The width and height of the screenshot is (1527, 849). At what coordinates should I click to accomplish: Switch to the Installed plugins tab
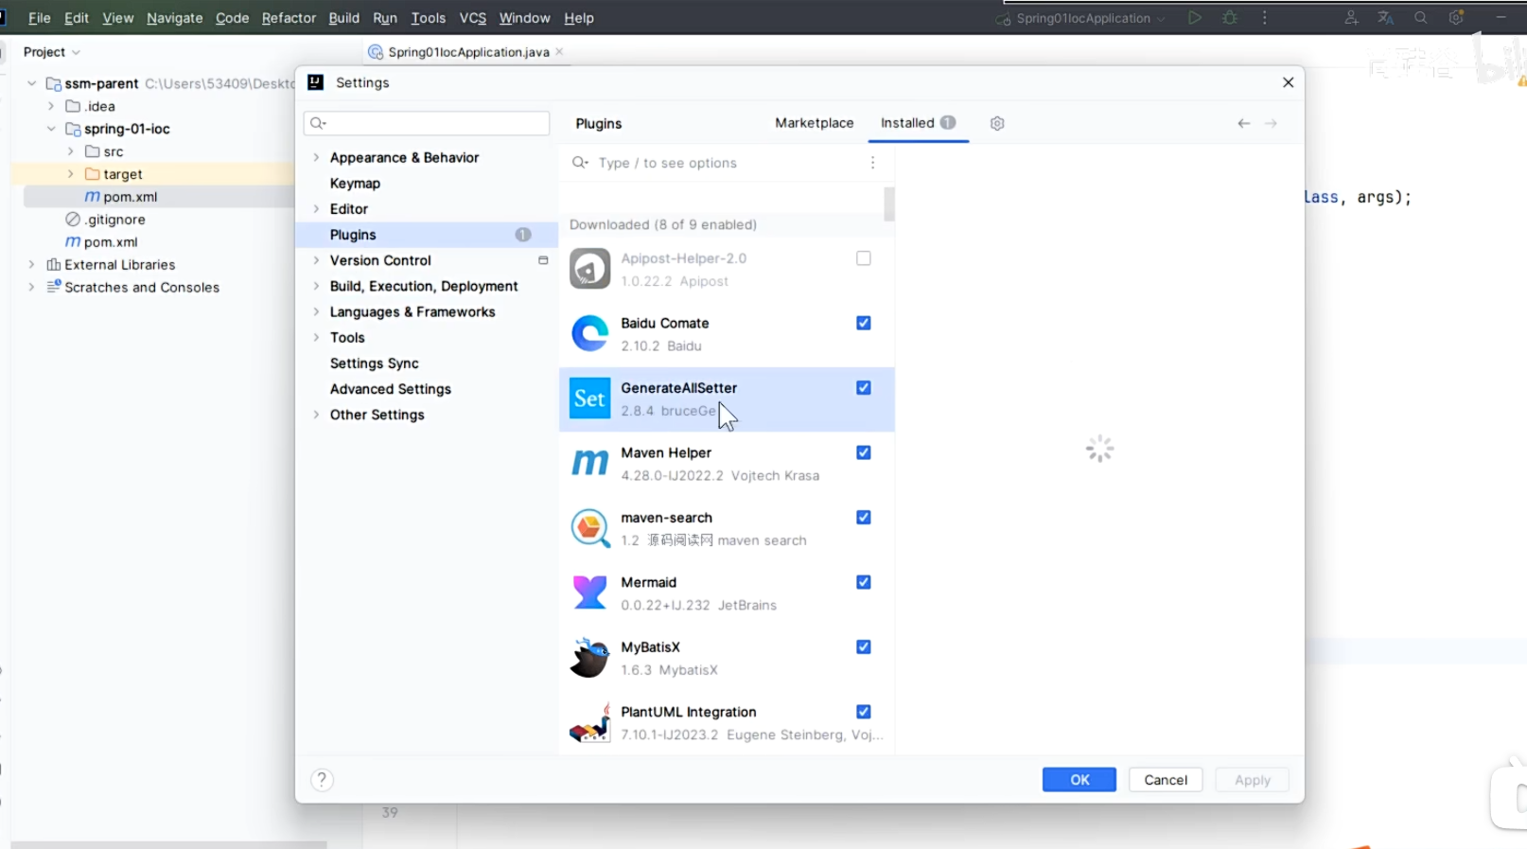click(918, 123)
